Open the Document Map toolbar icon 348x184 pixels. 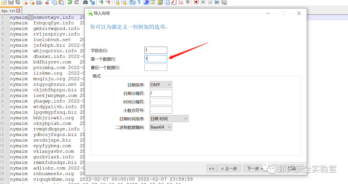160,2
